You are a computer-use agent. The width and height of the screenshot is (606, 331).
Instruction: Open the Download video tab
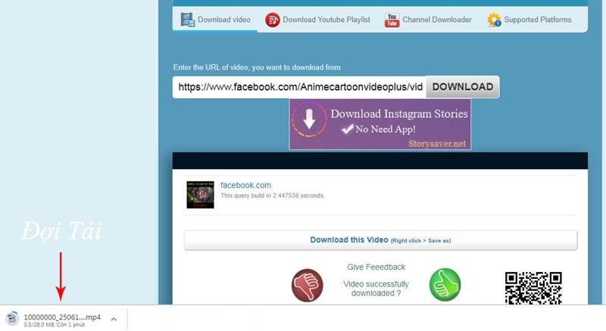tap(215, 20)
